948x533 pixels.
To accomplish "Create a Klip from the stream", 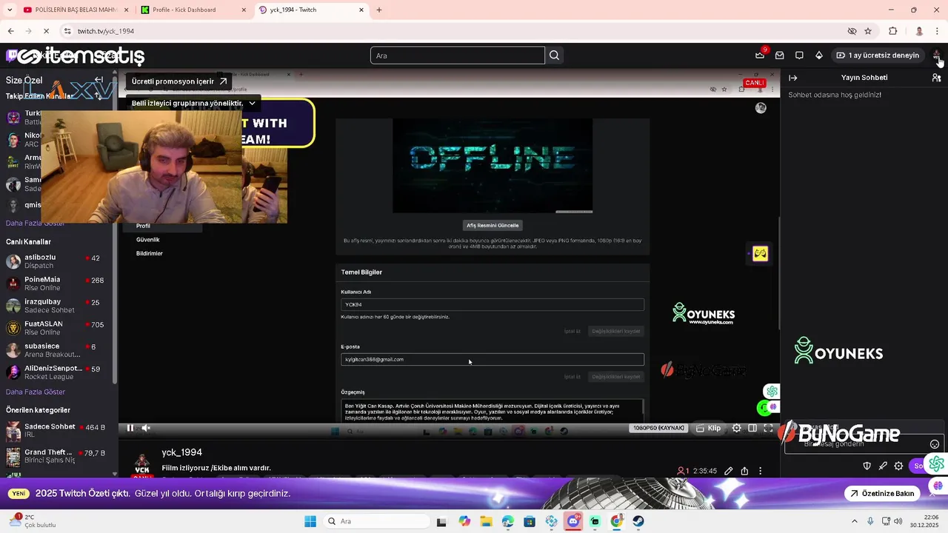I will click(x=708, y=428).
